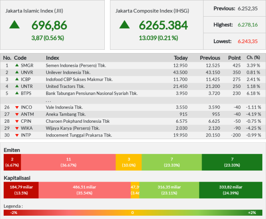Click the 'Code' column header
The image size is (266, 219).
click(x=20, y=58)
